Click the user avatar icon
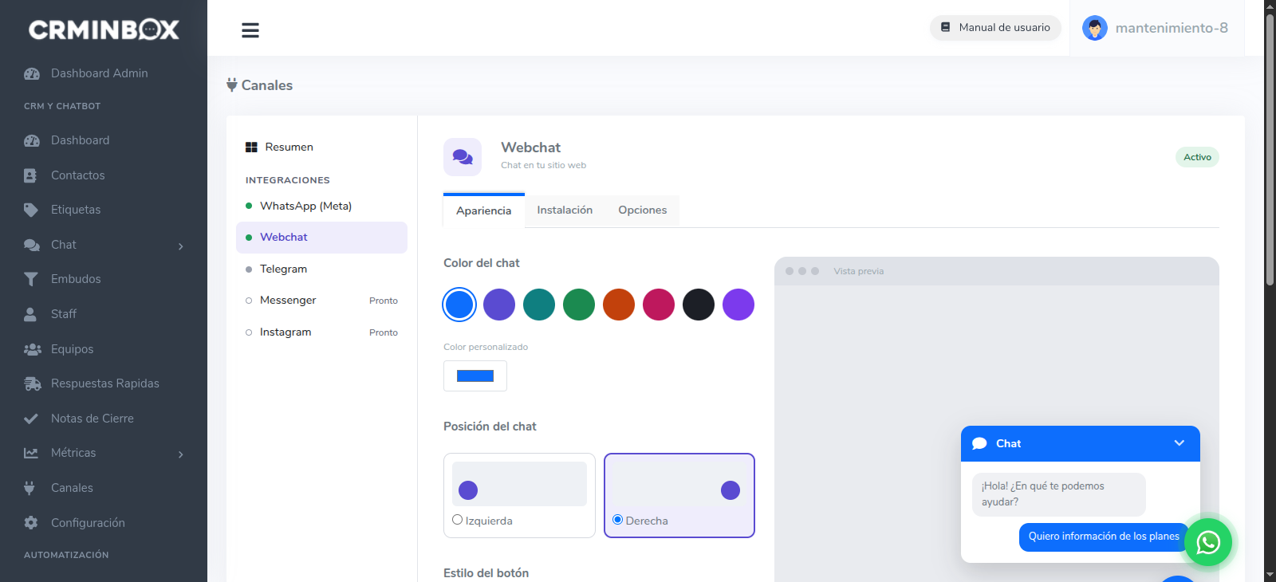This screenshot has height=582, width=1276. click(x=1095, y=28)
